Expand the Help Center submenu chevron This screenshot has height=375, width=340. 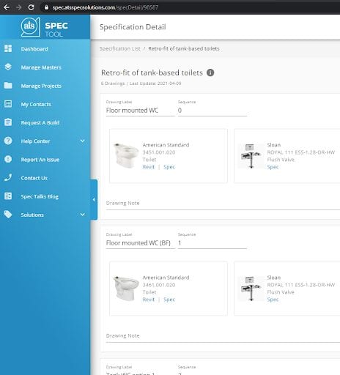(x=83, y=141)
